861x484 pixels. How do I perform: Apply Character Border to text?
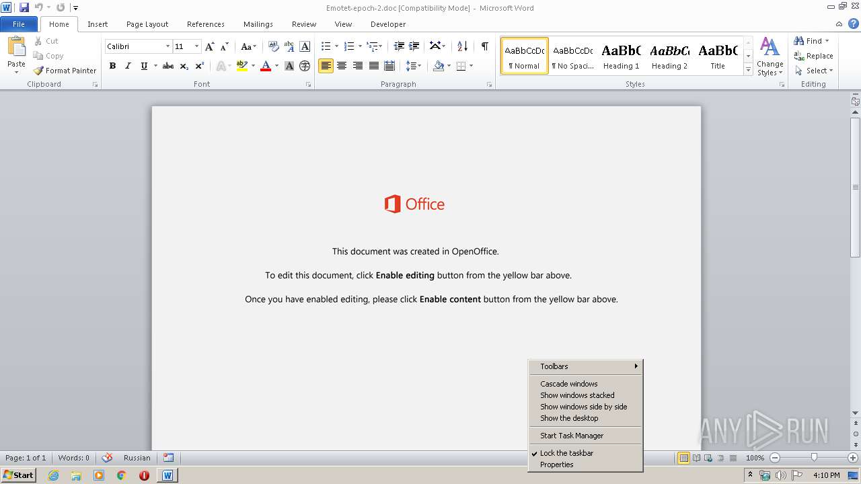(305, 46)
